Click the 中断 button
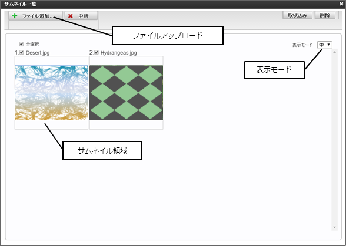Image resolution: width=346 pixels, height=246 pixels. pyautogui.click(x=81, y=16)
